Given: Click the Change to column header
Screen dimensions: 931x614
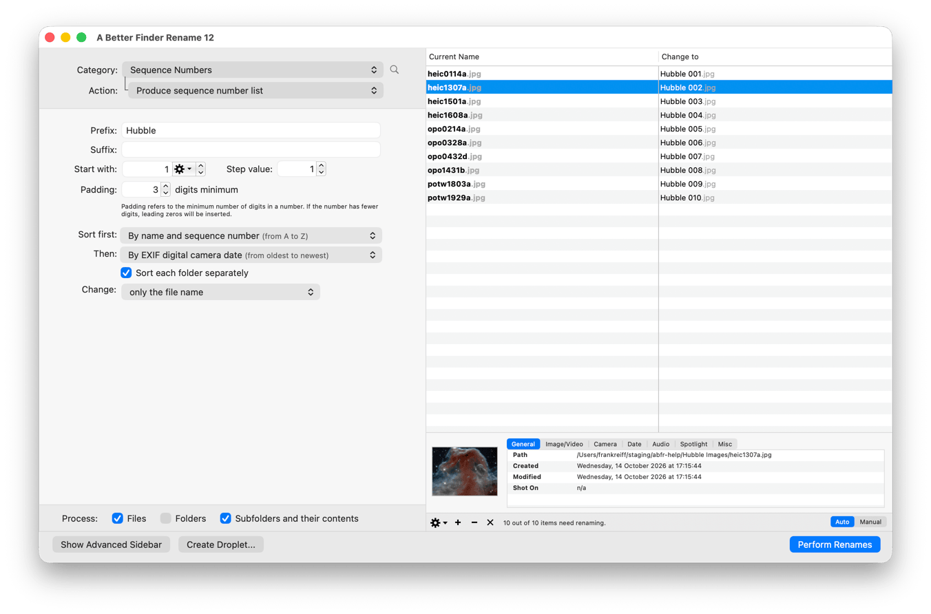Looking at the screenshot, I should tap(775, 56).
